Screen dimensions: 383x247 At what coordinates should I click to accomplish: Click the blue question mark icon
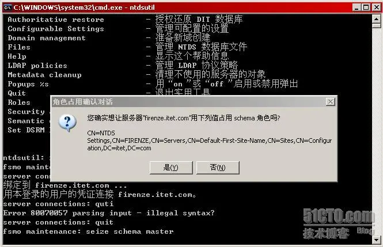point(67,123)
